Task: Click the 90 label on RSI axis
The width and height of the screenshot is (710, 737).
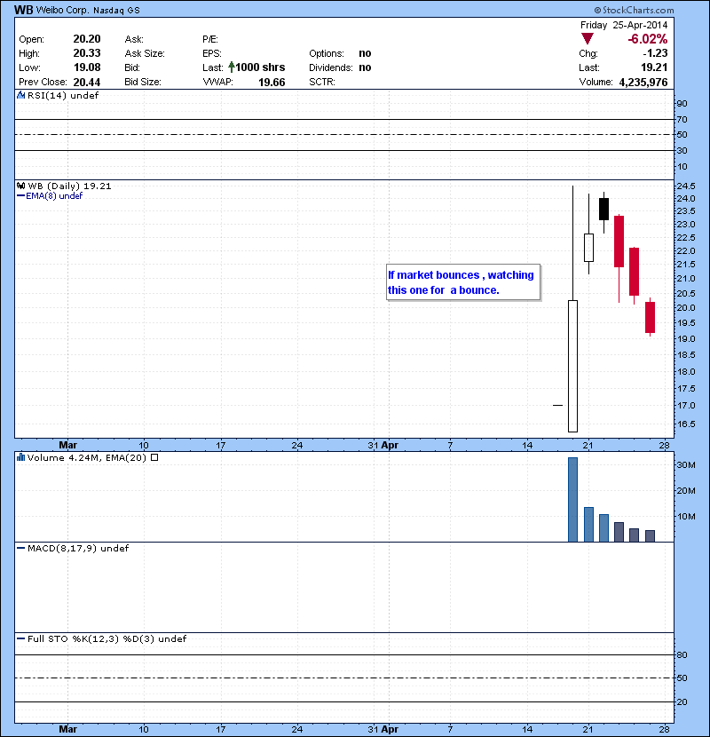Action: [x=682, y=103]
